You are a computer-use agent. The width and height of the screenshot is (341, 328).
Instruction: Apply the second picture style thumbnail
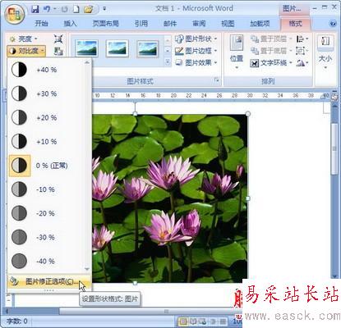point(118,48)
